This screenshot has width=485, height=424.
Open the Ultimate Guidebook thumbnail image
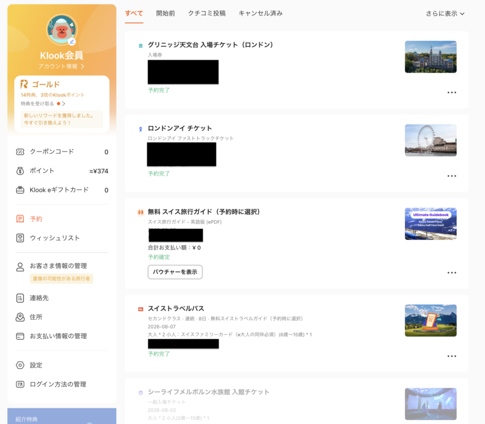(430, 224)
